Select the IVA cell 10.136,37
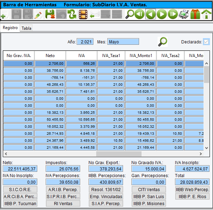The width and height of the screenshot is (213, 210). [81, 85]
